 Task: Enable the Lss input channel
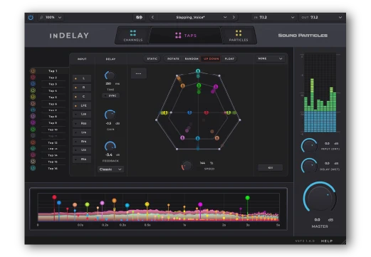(82, 114)
